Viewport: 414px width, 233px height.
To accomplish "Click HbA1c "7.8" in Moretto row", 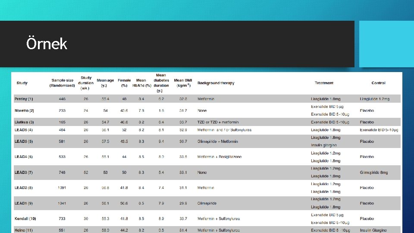I will pyautogui.click(x=141, y=111).
